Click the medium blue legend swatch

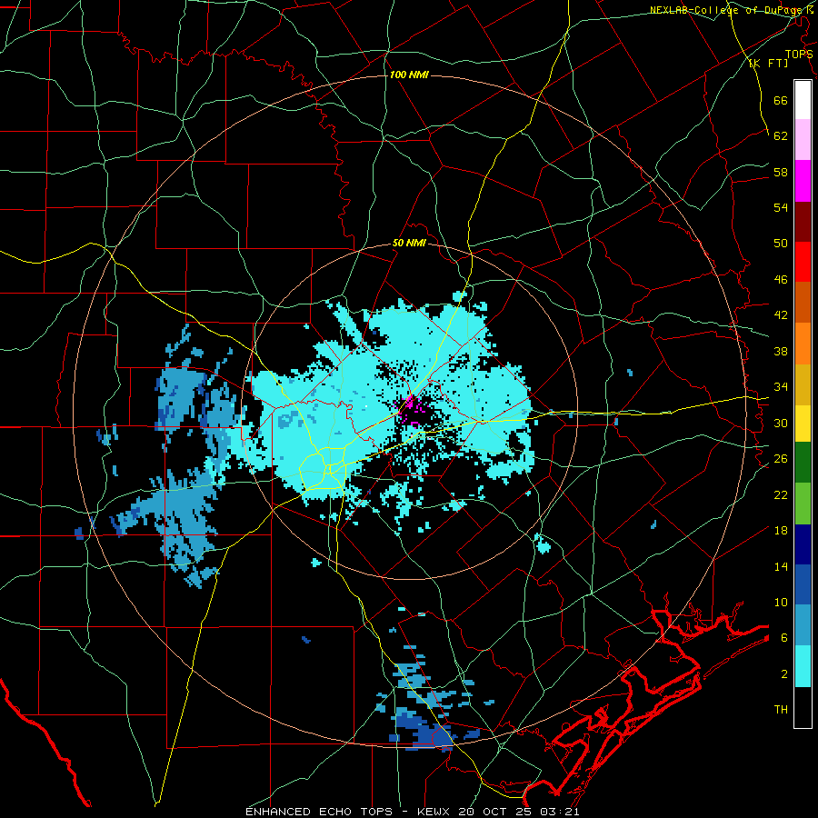pyautogui.click(x=803, y=584)
